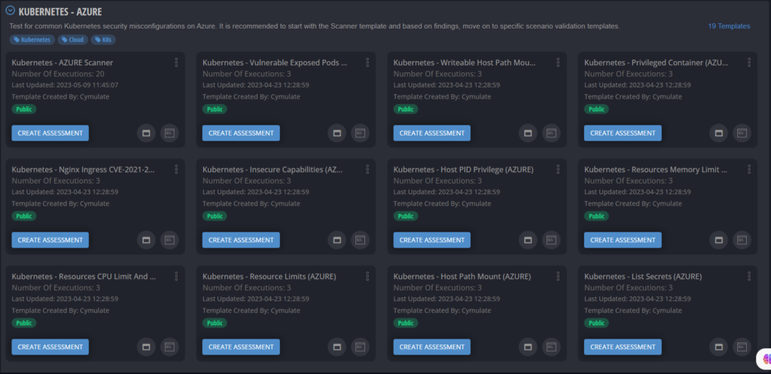Viewport: 771px width, 374px height.
Task: Open three-dot menu on AZURE Scanner card
Action: tap(175, 62)
